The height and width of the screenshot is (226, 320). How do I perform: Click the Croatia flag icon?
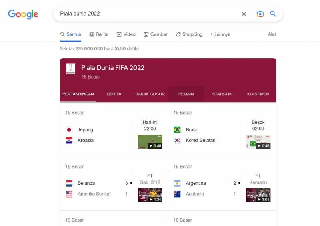click(x=69, y=140)
